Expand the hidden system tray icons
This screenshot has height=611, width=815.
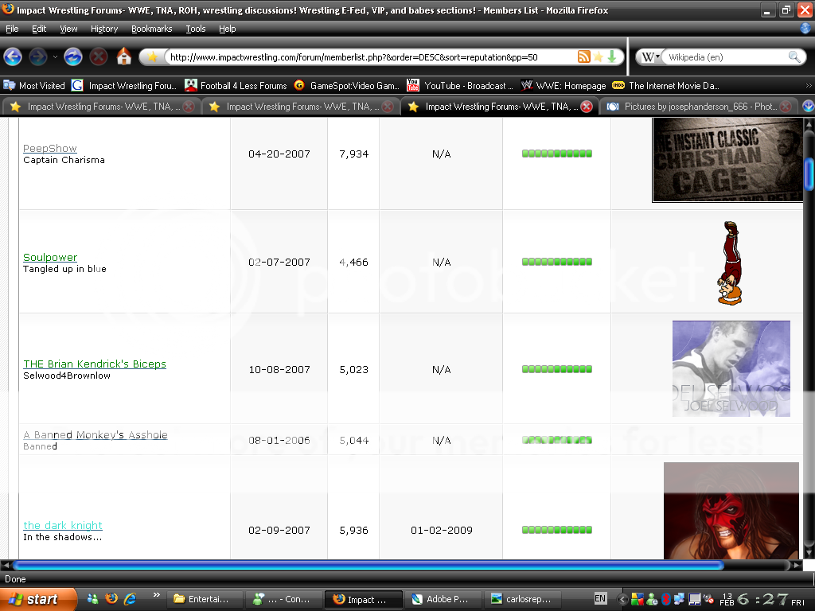click(x=622, y=598)
